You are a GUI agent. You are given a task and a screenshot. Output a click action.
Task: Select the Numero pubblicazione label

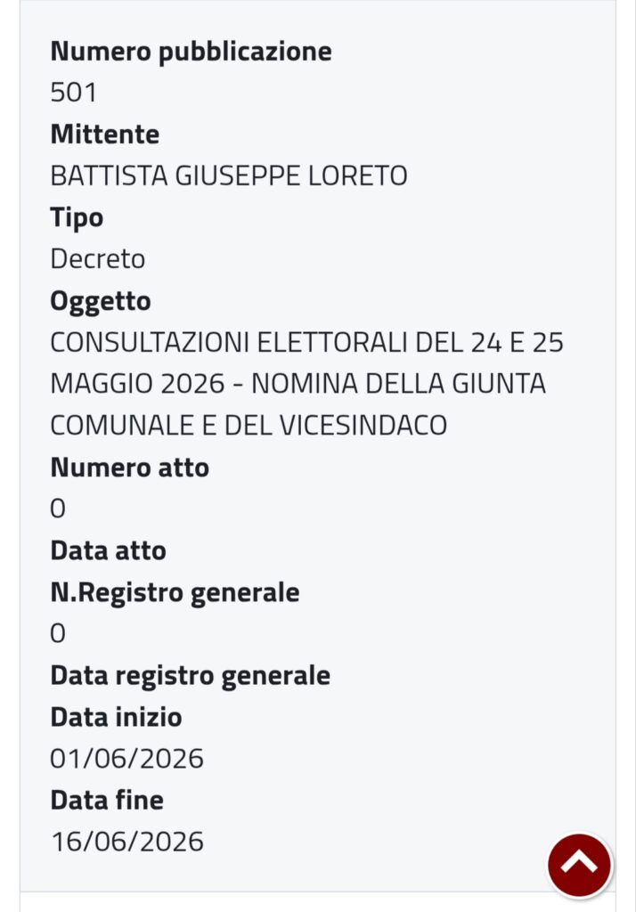pyautogui.click(x=191, y=51)
